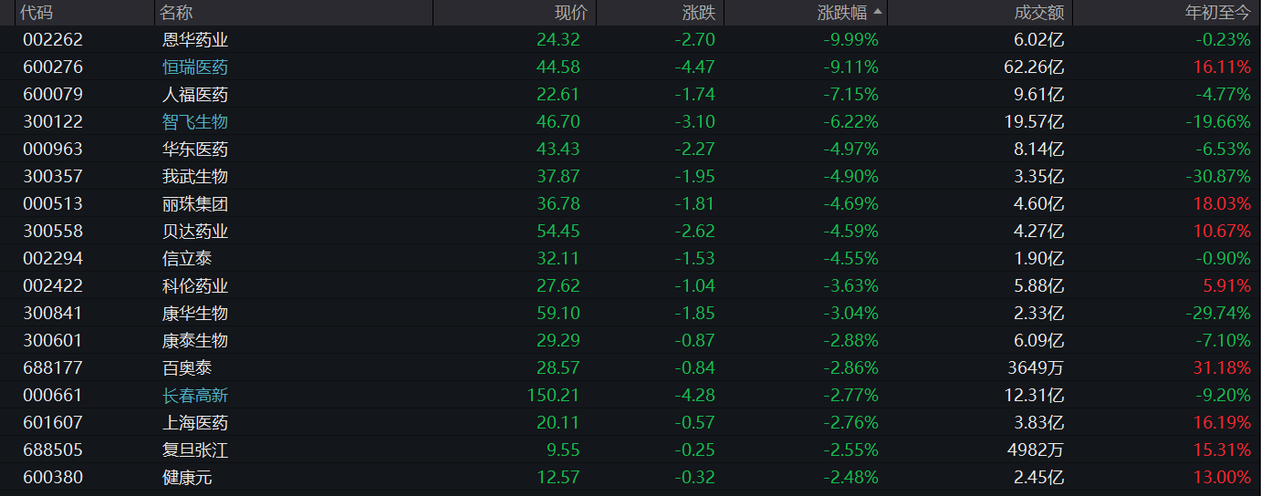1261x496 pixels.
Task: Open the 智飞生物 stock link
Action: (195, 122)
